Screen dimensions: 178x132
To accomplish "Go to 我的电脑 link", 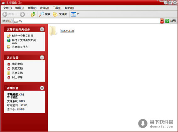I will [x=17, y=64].
